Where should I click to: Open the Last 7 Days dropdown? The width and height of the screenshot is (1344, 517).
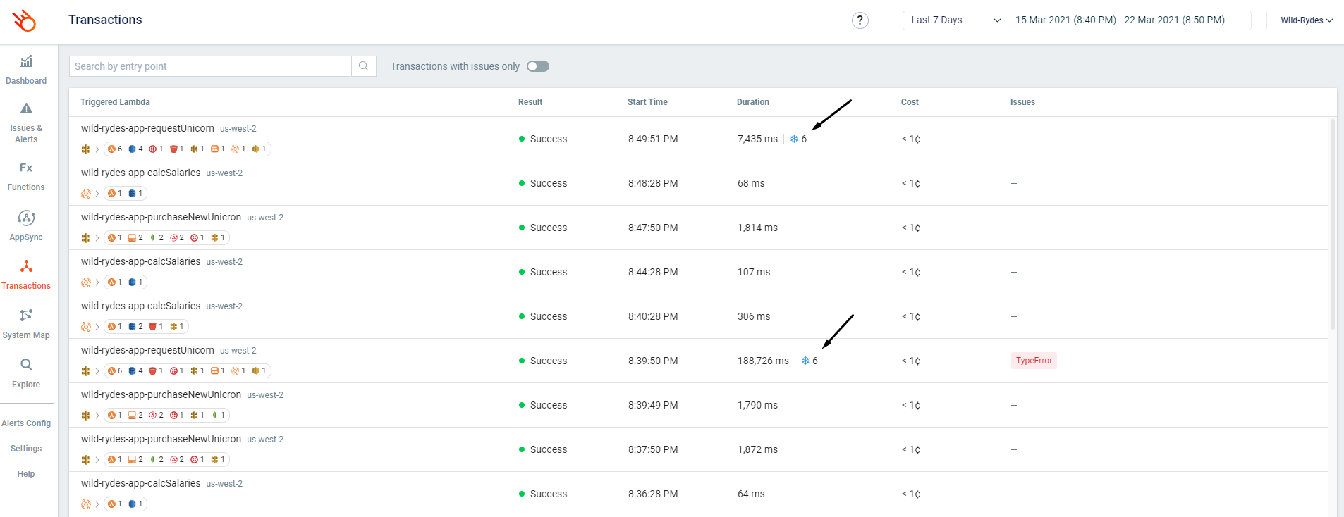[x=955, y=20]
